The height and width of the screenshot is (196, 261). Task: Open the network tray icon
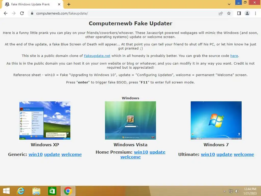(231, 191)
